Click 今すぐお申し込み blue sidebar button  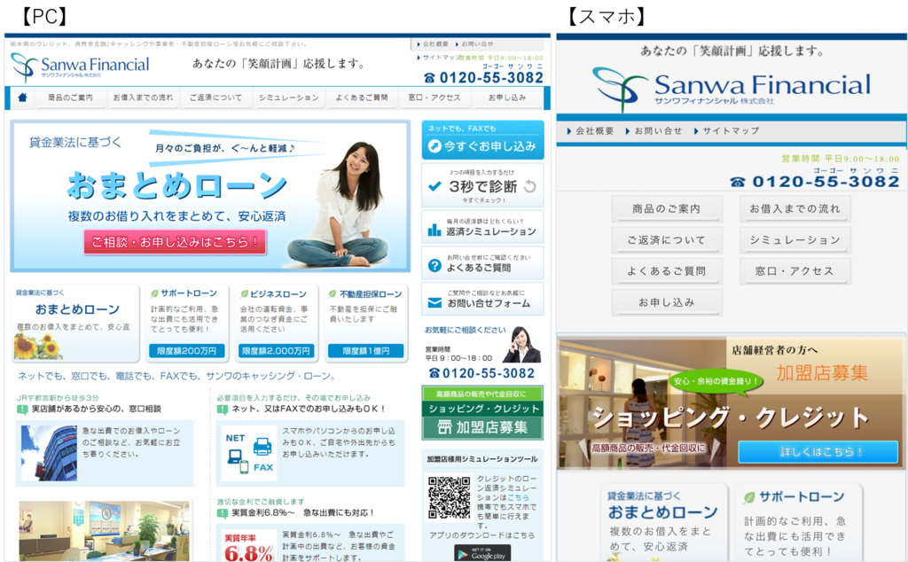(482, 140)
